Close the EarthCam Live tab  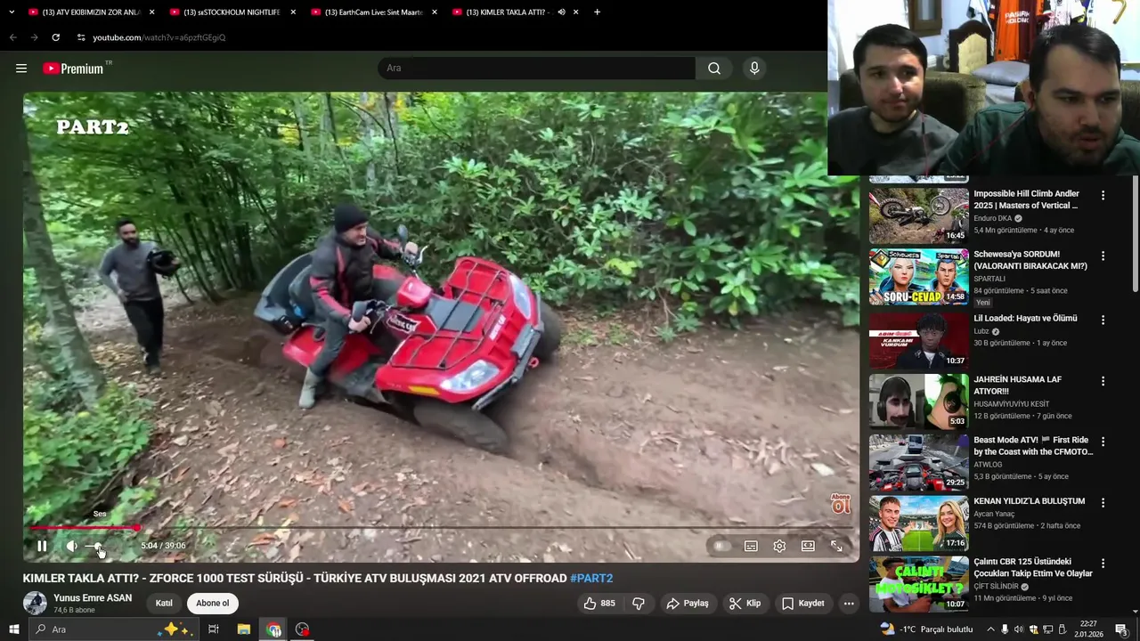[x=435, y=12]
